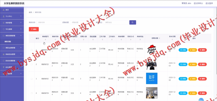Click the 退出登录 link

pyautogui.click(x=209, y=3)
